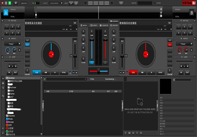This screenshot has height=137, width=197.
Task: Click the star favorites icon in browser sidebar
Action: pos(3,79)
